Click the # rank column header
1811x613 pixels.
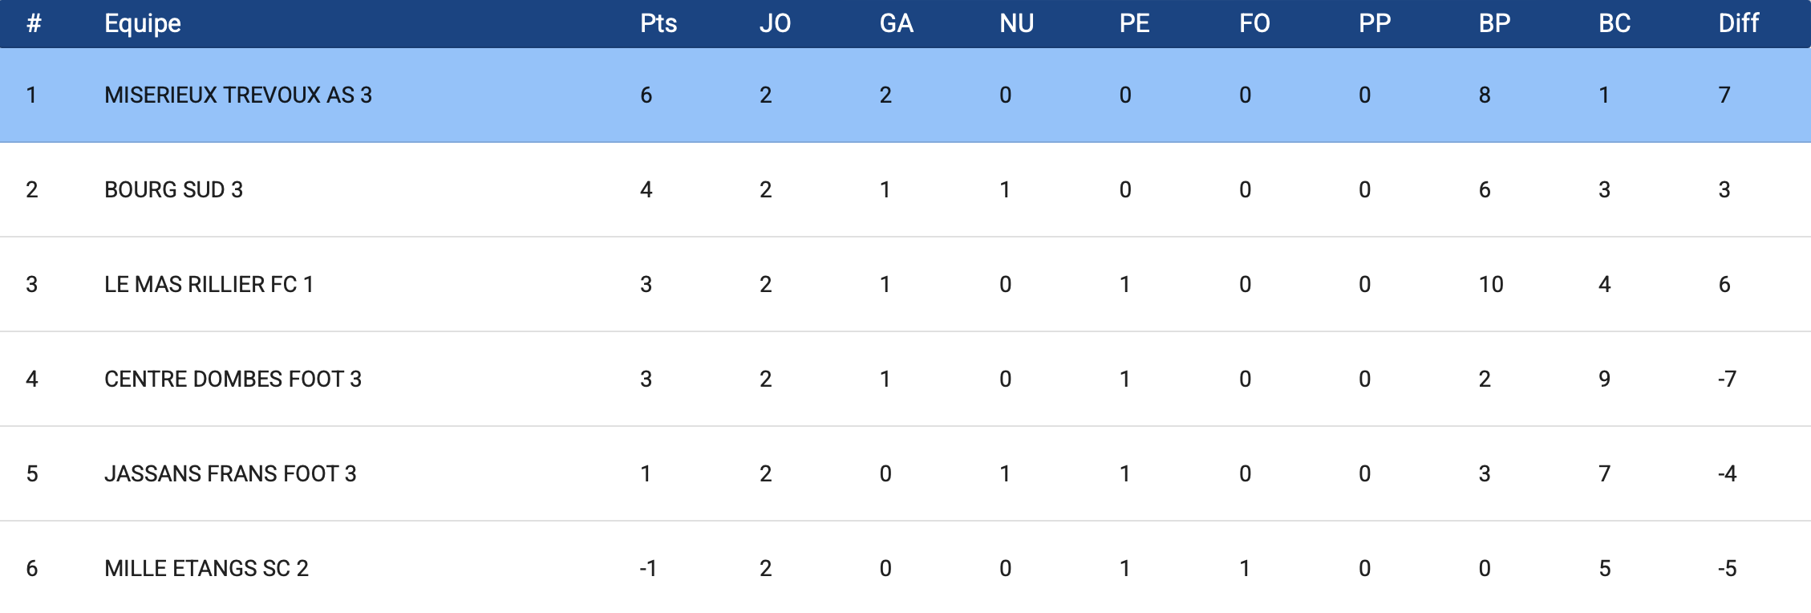34,23
